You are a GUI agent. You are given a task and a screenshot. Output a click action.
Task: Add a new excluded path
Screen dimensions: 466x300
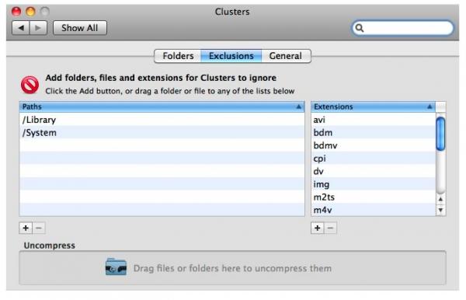pos(26,228)
